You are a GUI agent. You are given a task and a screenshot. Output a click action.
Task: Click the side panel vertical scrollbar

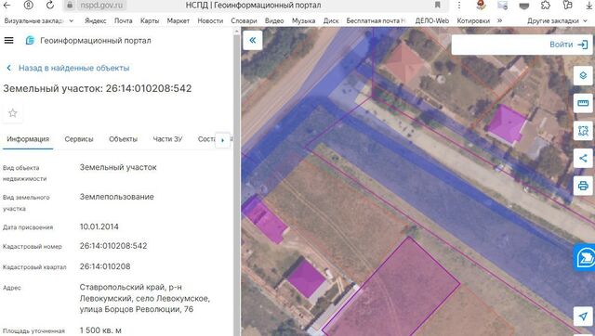[x=237, y=181]
